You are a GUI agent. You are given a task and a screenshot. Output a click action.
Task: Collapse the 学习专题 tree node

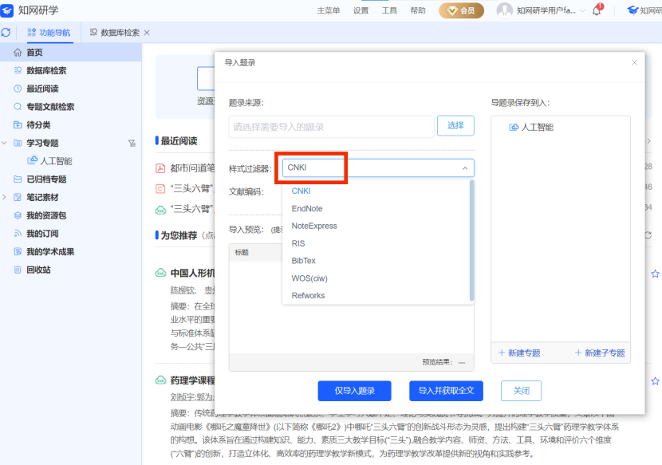(x=5, y=144)
